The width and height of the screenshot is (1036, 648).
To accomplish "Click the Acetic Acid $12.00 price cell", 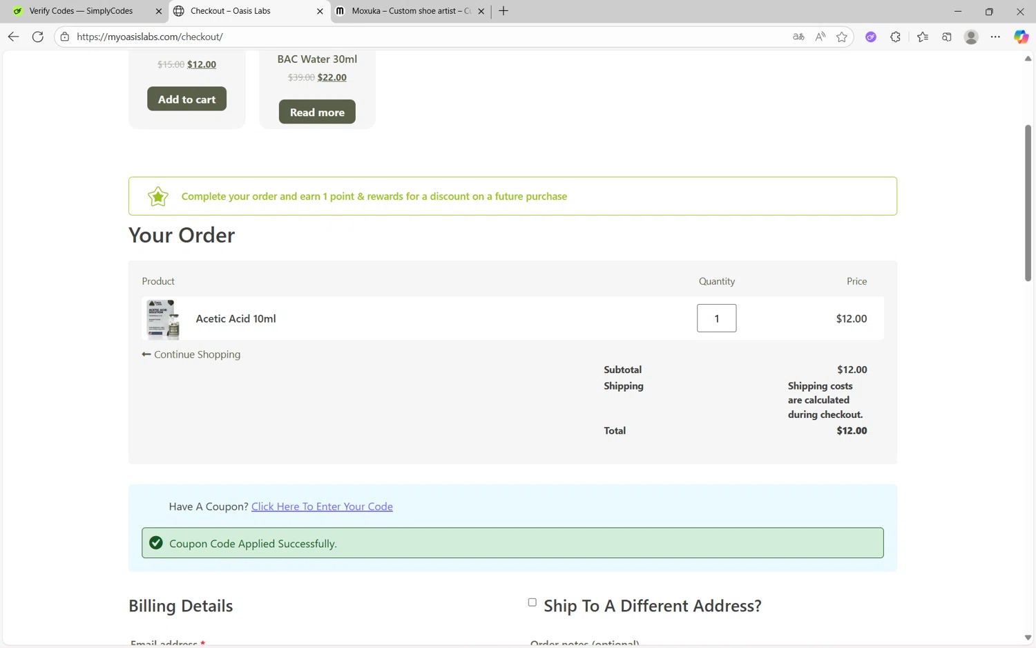I will (851, 318).
